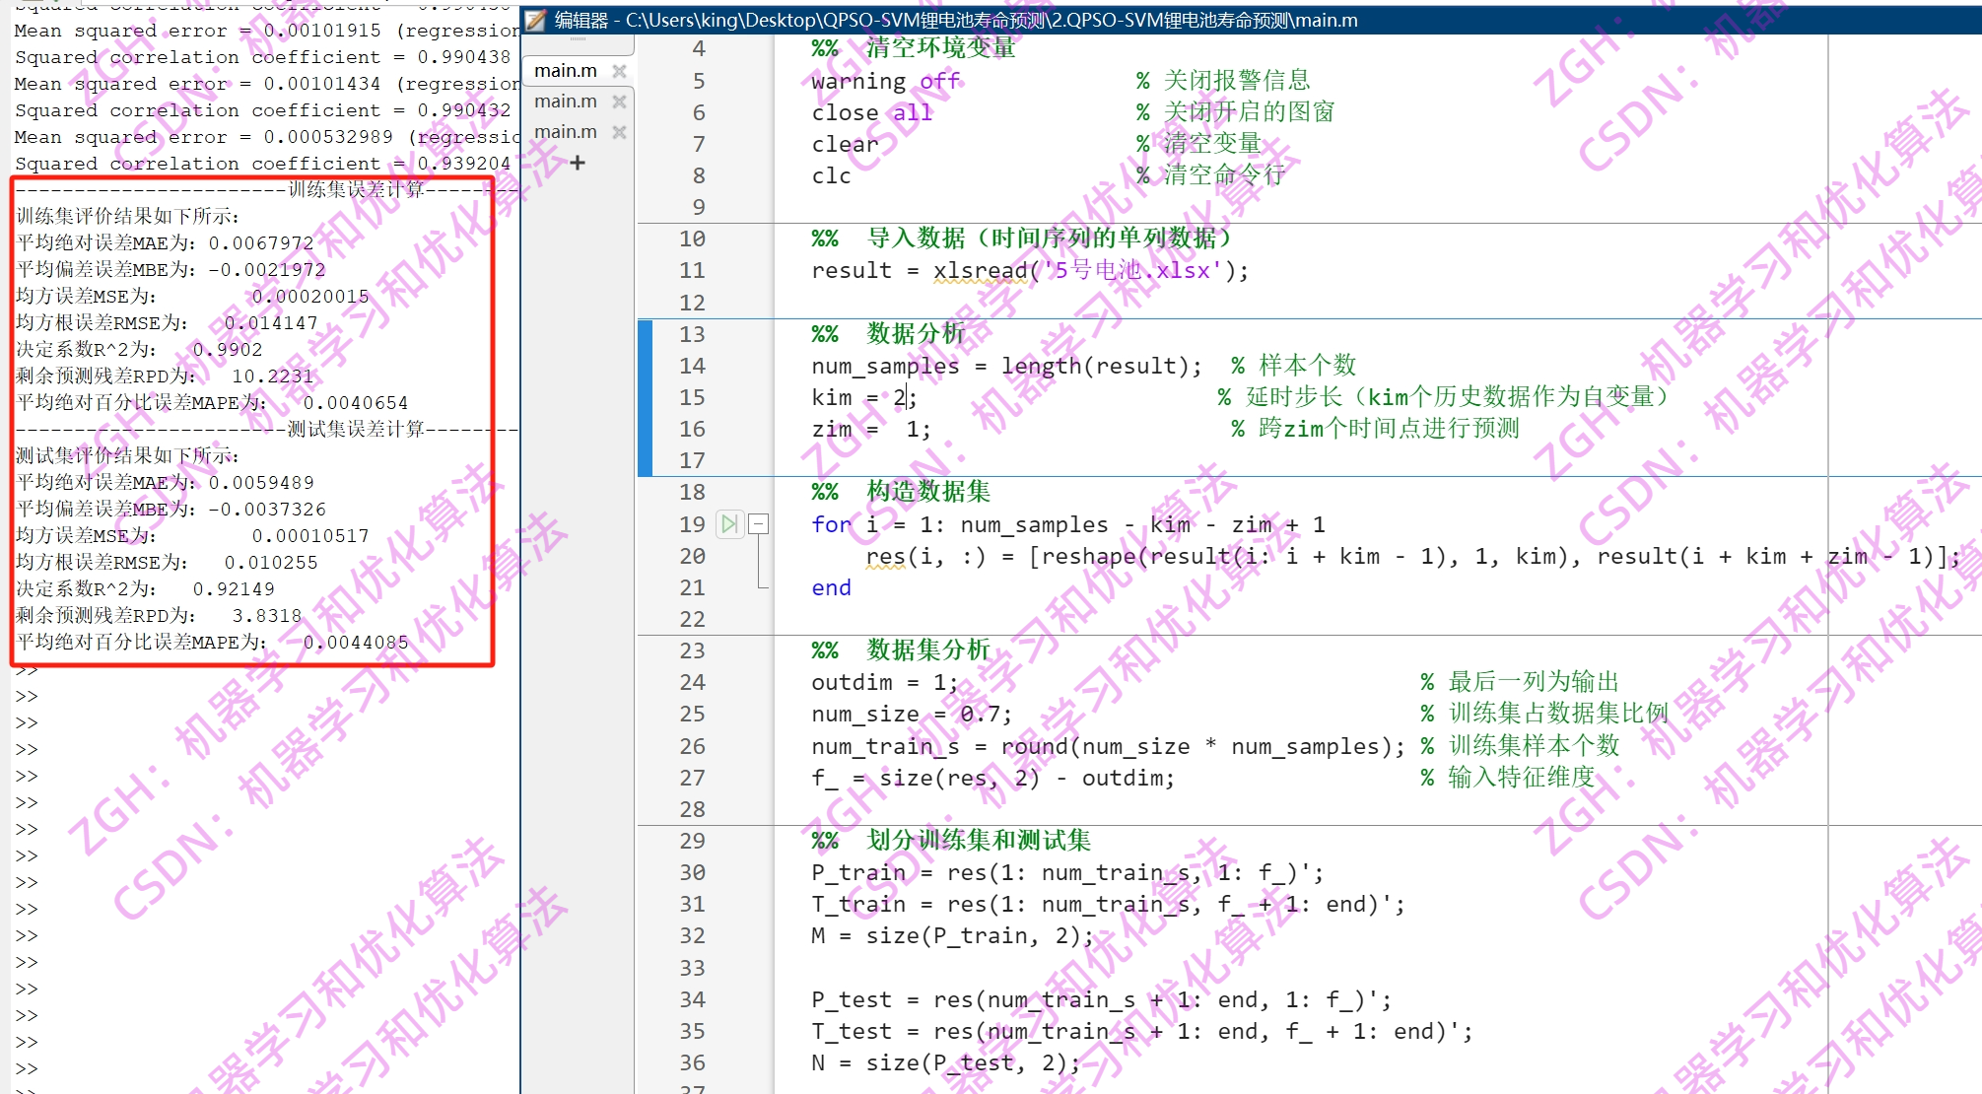Click the blue section highlight bar
The image size is (1982, 1094).
coord(645,397)
